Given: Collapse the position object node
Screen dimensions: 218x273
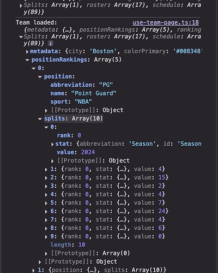Looking at the screenshot, I should (40, 77).
